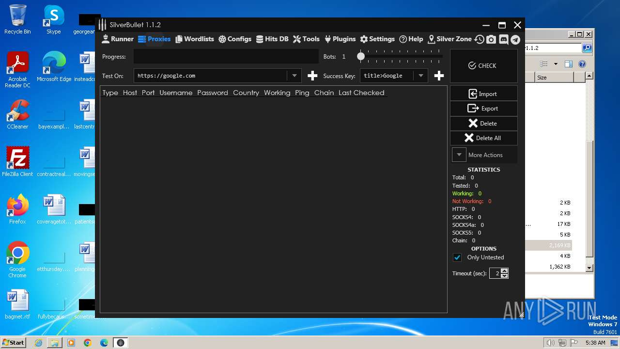Sort by Password column header

tap(213, 93)
